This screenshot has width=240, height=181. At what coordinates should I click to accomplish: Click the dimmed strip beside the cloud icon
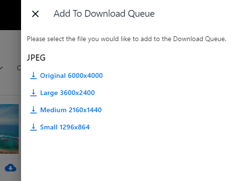19,168
